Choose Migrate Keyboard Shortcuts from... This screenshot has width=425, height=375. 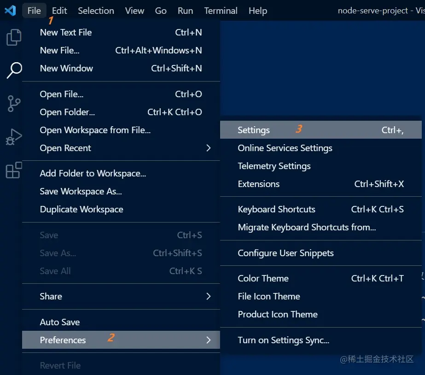coord(320,227)
